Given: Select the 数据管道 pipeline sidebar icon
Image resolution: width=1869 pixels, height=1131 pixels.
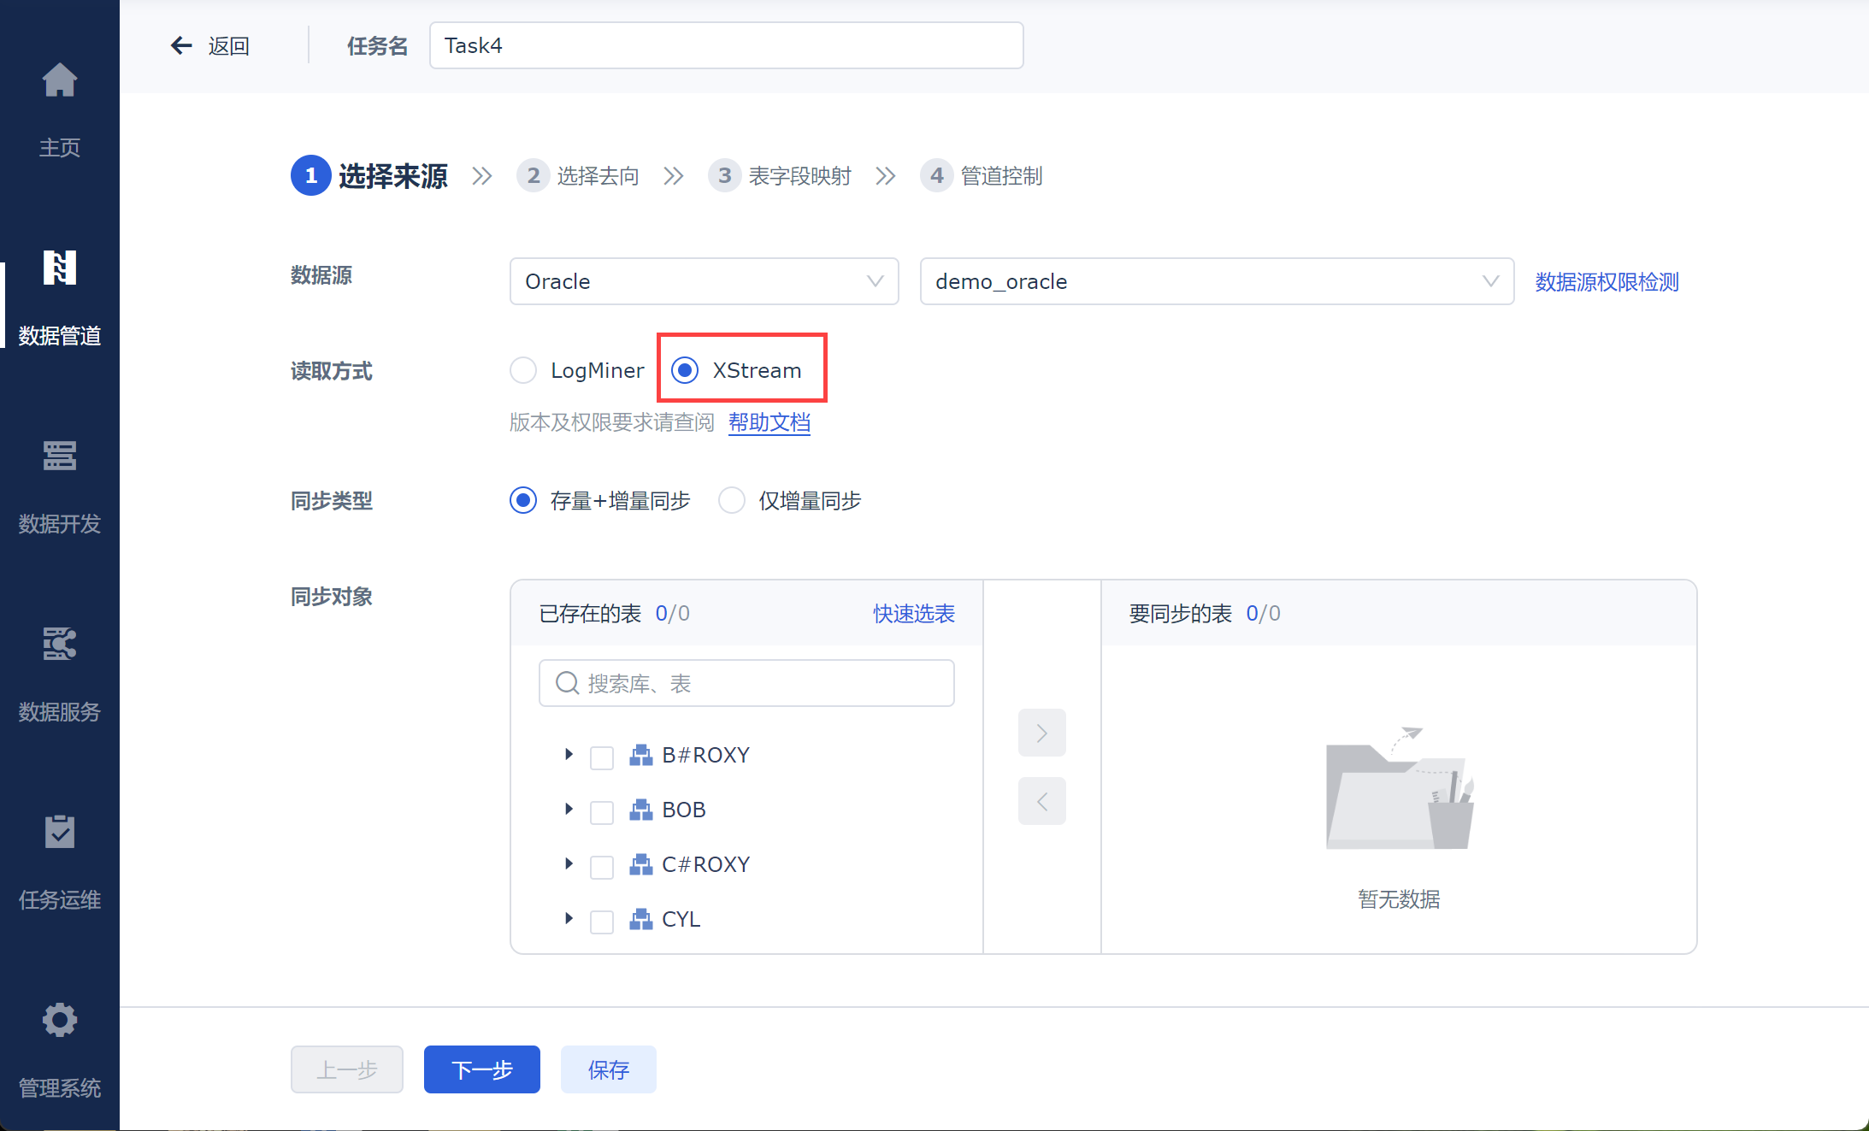Looking at the screenshot, I should coord(60,268).
